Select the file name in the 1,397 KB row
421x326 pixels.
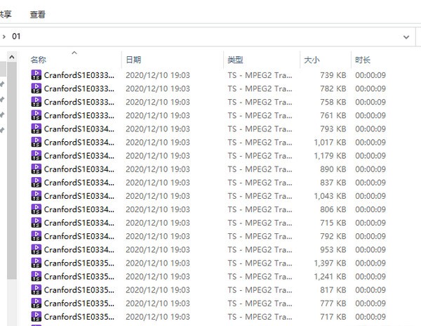(79, 263)
